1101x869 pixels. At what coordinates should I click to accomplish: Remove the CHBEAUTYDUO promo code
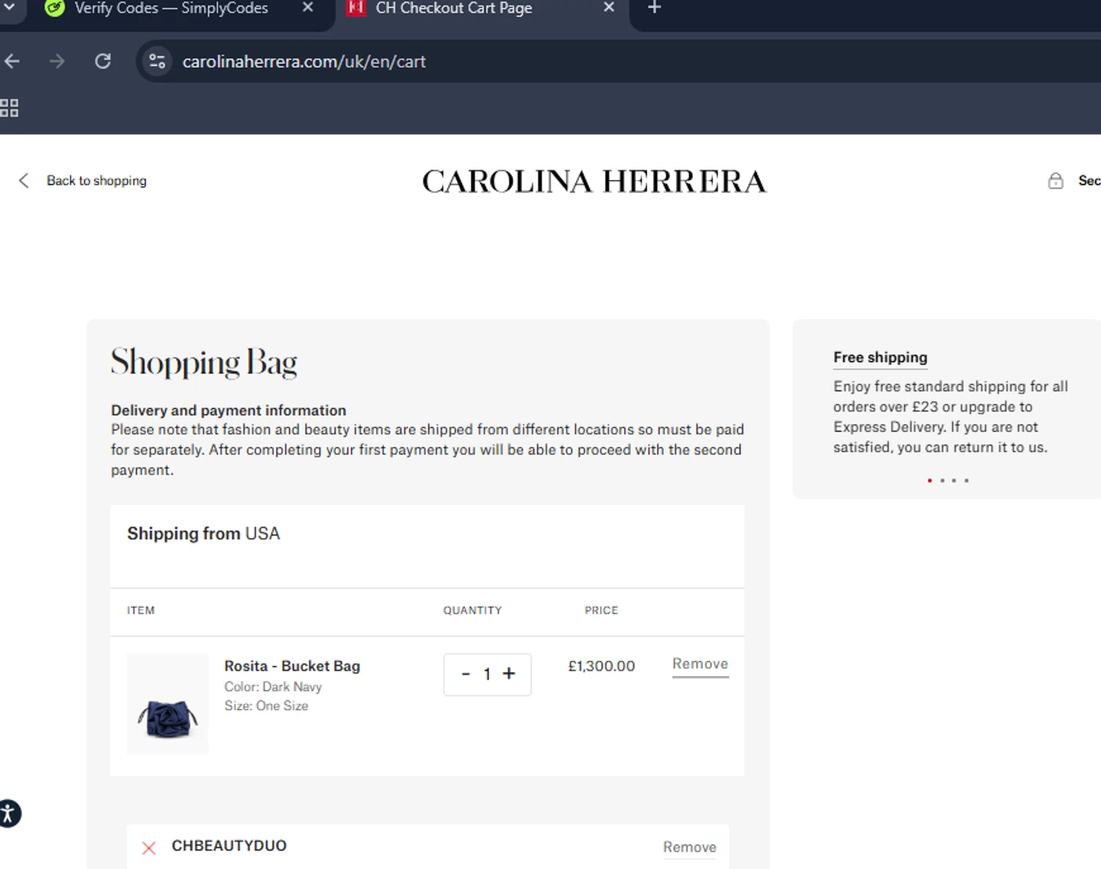[689, 847]
